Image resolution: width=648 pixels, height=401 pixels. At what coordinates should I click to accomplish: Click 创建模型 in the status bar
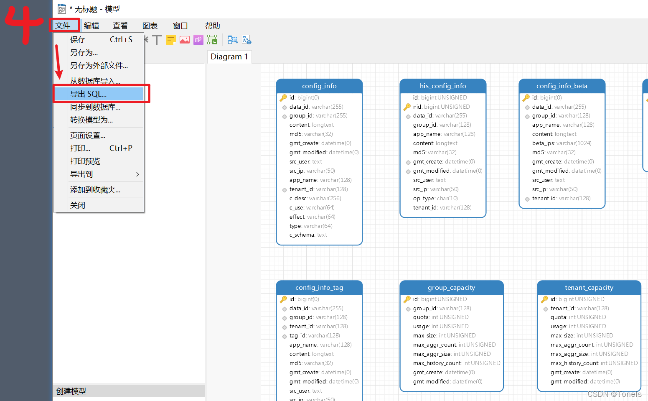[69, 391]
